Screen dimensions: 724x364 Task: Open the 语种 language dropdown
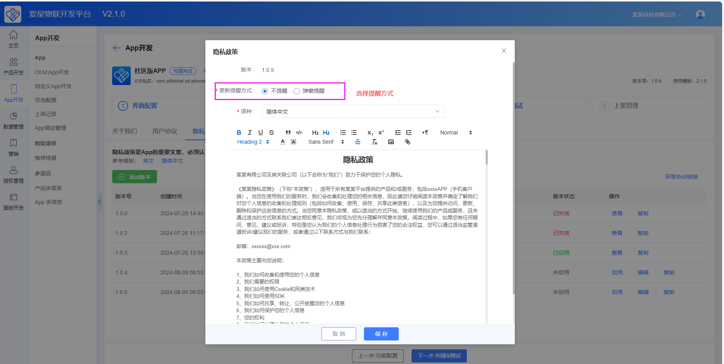pos(353,111)
